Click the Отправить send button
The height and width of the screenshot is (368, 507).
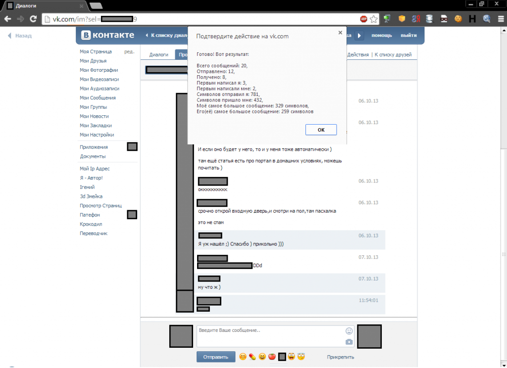pos(216,357)
